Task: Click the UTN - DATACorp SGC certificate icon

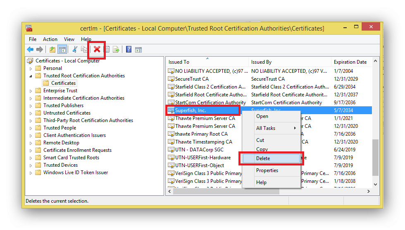Action: click(x=171, y=150)
